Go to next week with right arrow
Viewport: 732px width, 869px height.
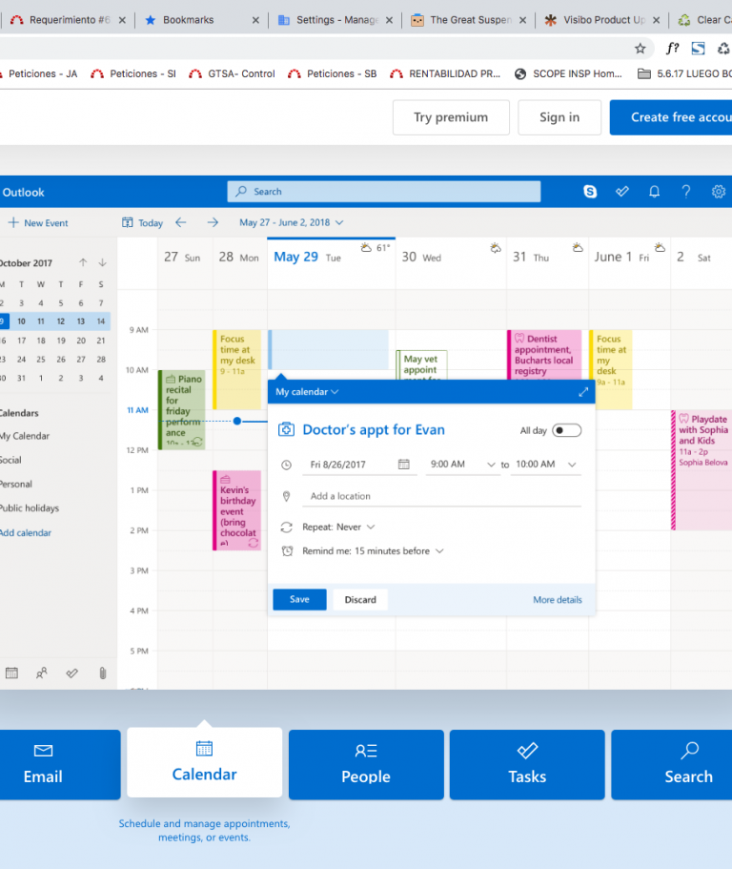pyautogui.click(x=213, y=222)
